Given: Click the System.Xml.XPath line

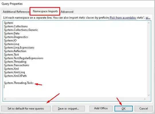Looking at the screenshot, I should coord(15,76).
